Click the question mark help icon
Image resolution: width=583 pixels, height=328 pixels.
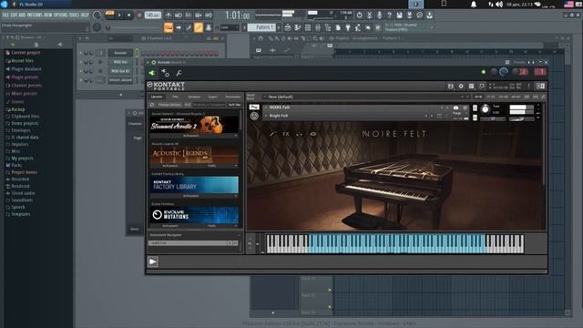coord(389,15)
